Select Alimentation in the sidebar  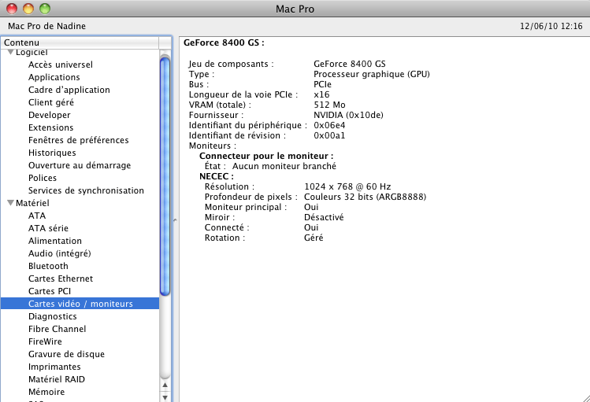pyautogui.click(x=55, y=241)
